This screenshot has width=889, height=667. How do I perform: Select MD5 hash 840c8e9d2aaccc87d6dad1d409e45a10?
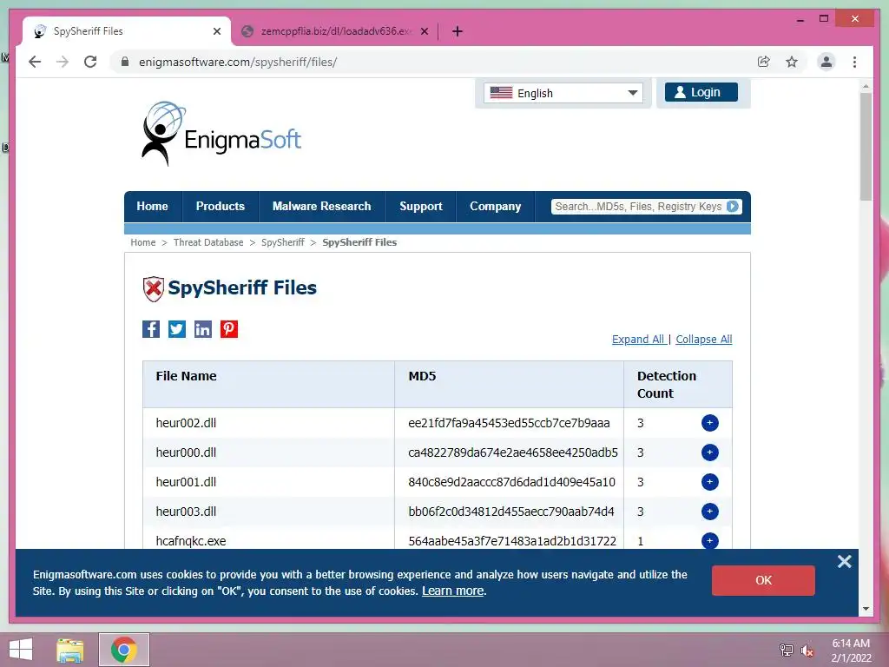(x=512, y=482)
